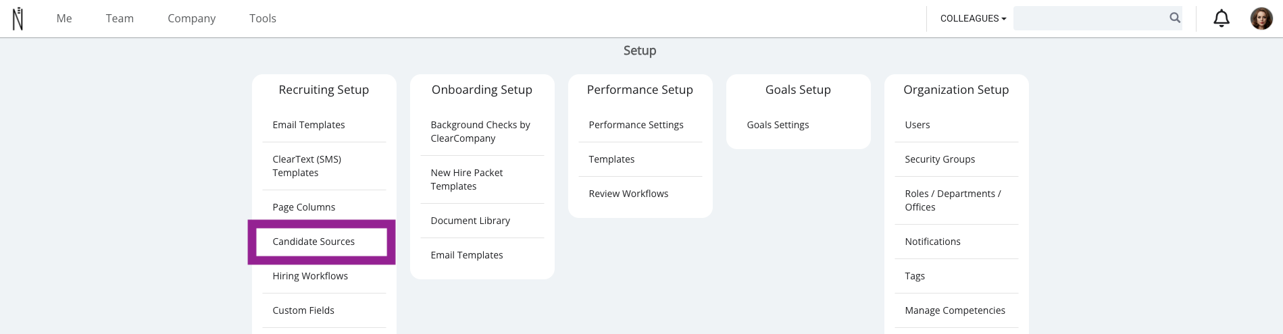Screen dimensions: 1283x334
Task: Open the Team menu
Action: 120,18
